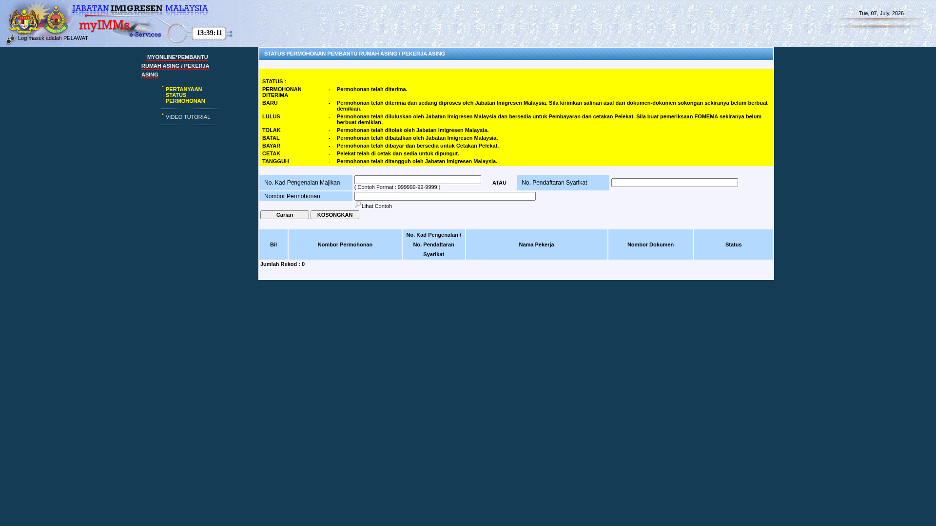The width and height of the screenshot is (936, 526).
Task: Click the Nombor Permohonan column header
Action: (x=345, y=244)
